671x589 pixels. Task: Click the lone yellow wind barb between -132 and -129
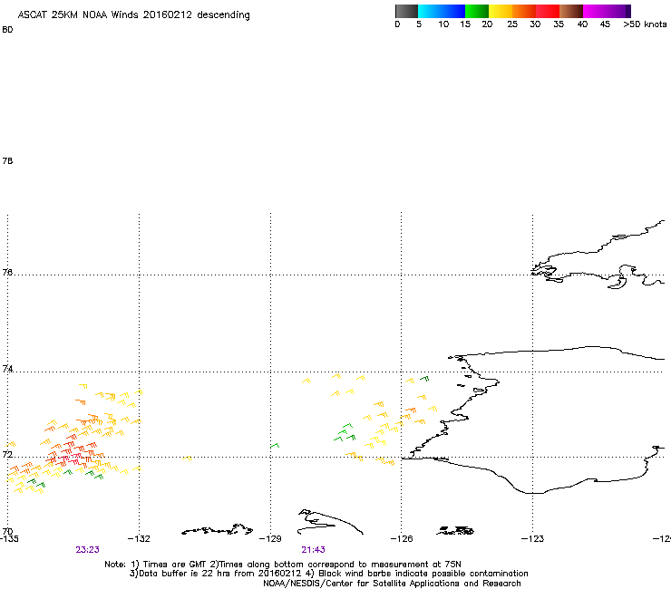(188, 459)
